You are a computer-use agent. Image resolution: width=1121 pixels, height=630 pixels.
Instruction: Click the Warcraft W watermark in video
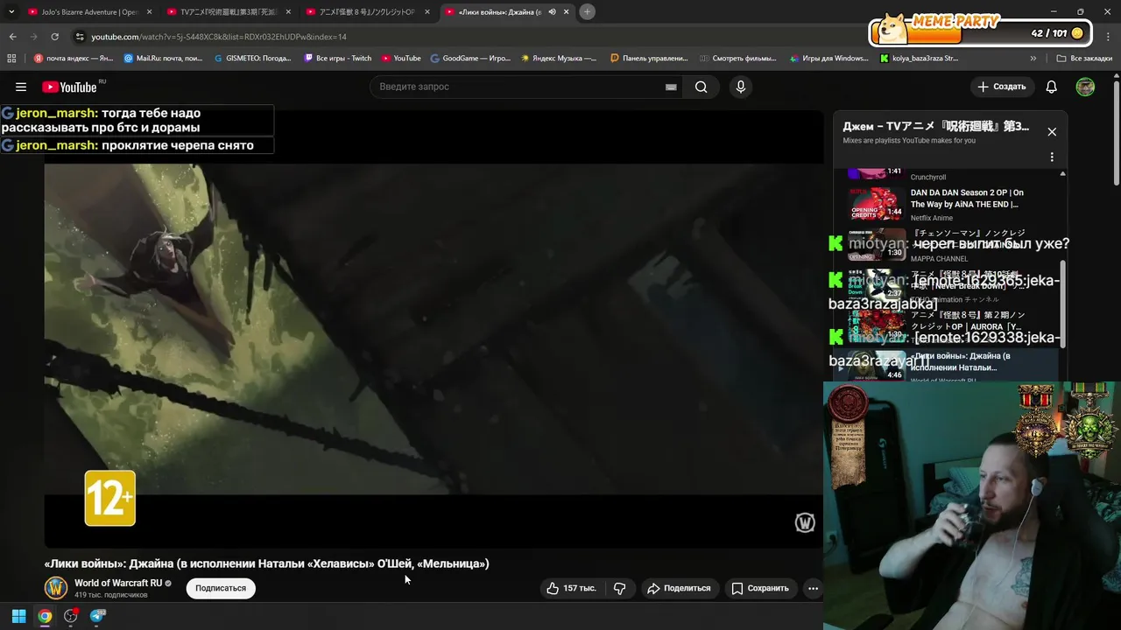pyautogui.click(x=805, y=522)
